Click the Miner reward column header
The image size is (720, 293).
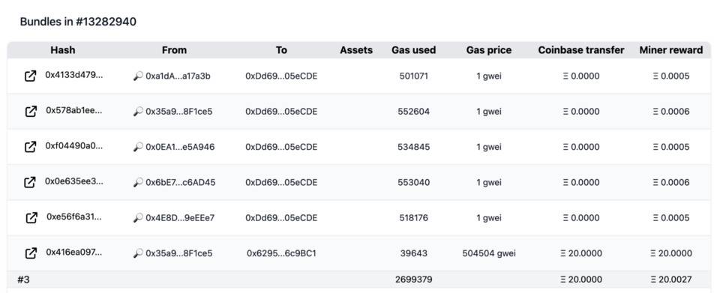[670, 50]
